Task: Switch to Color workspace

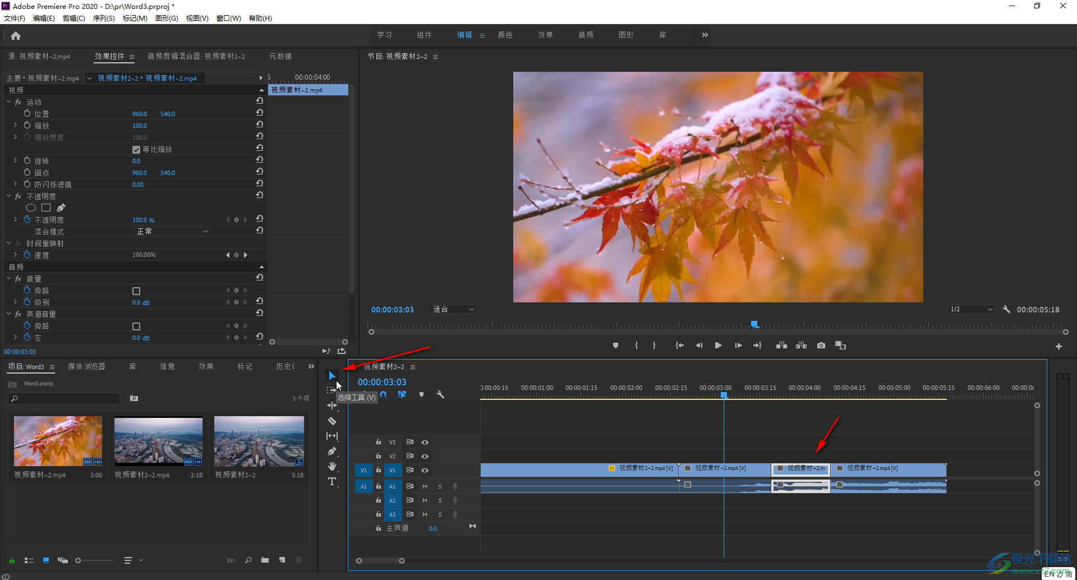Action: (x=505, y=35)
